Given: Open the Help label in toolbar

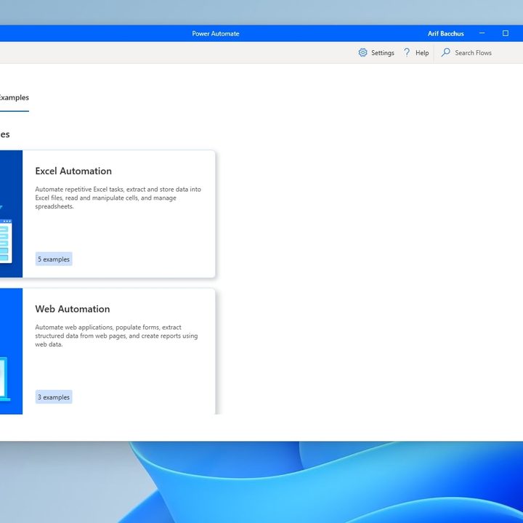Looking at the screenshot, I should (x=422, y=53).
